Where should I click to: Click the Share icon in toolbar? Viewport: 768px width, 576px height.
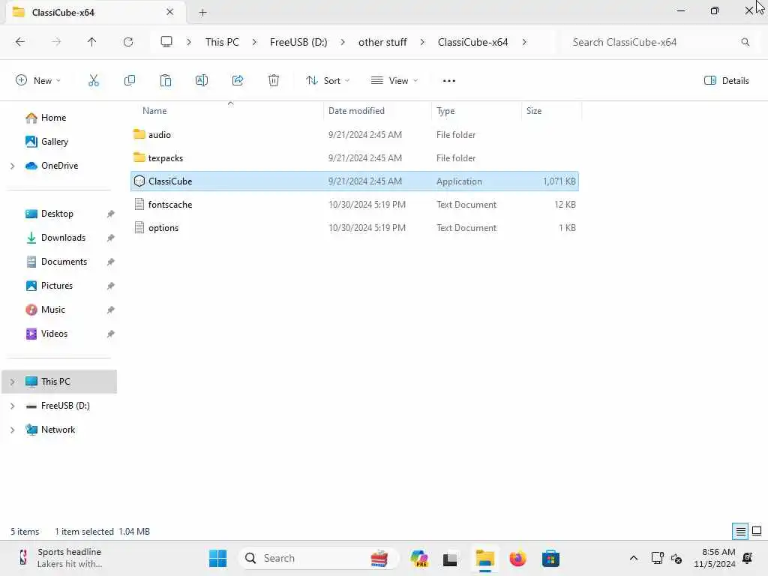point(238,81)
